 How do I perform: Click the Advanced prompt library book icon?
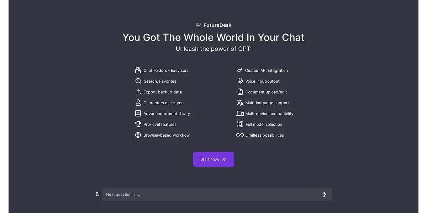pyautogui.click(x=138, y=114)
